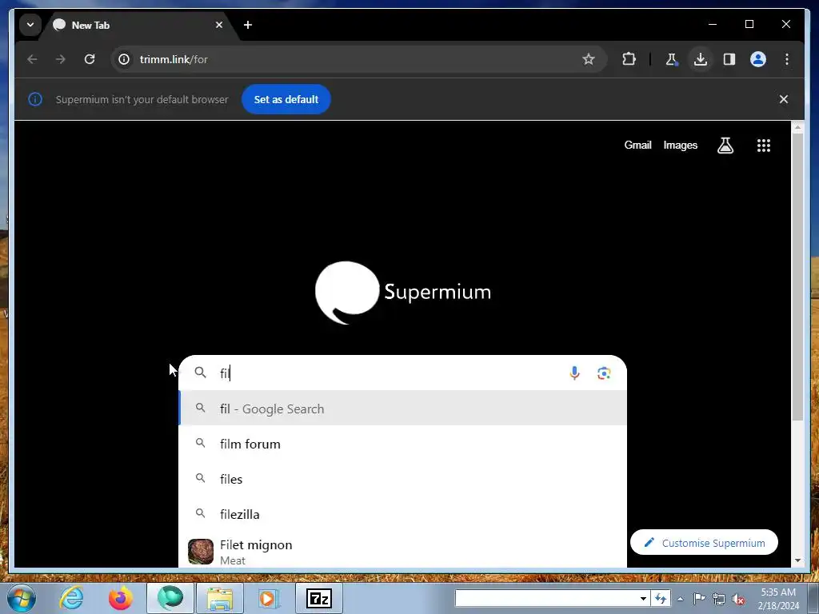The height and width of the screenshot is (614, 819).
Task: Open a new tab with plus button
Action: coord(248,25)
